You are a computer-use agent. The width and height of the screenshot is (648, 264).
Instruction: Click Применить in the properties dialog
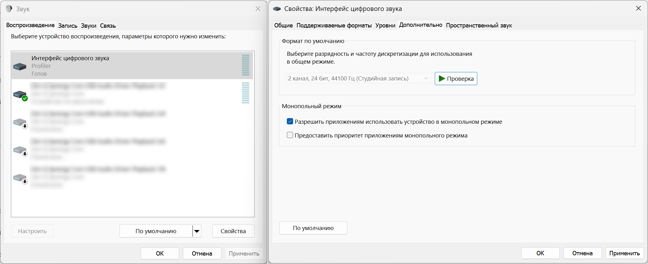point(624,253)
